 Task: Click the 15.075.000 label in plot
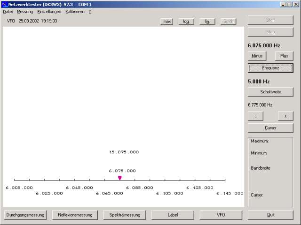pos(124,152)
